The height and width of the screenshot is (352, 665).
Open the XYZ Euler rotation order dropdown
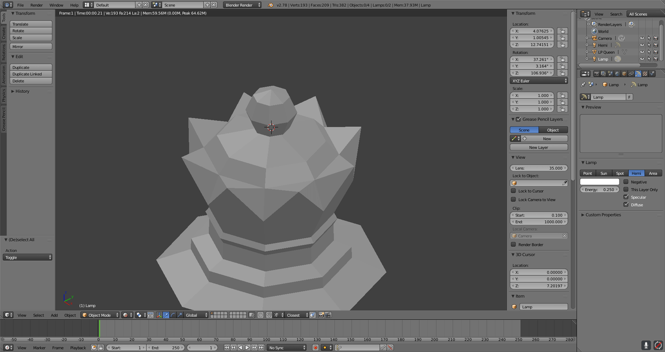click(x=539, y=80)
